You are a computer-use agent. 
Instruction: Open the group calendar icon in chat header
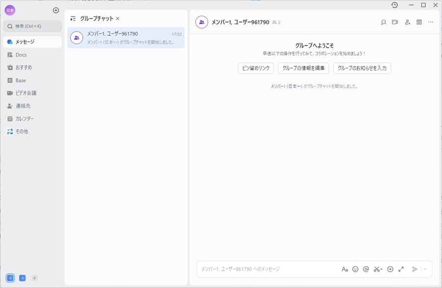click(x=418, y=22)
